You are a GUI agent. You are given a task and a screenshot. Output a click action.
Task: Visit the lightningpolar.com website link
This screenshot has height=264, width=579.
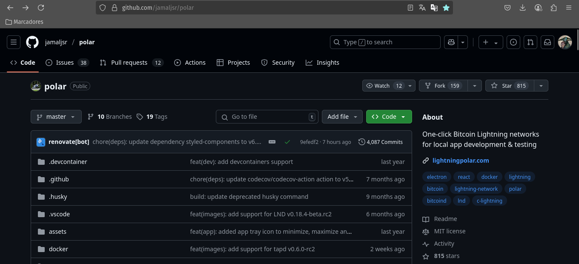click(461, 161)
